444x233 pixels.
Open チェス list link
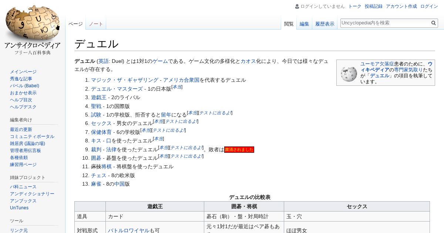[x=99, y=175]
